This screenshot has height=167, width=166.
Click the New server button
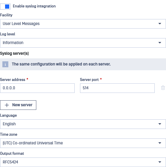pyautogui.click(x=18, y=105)
